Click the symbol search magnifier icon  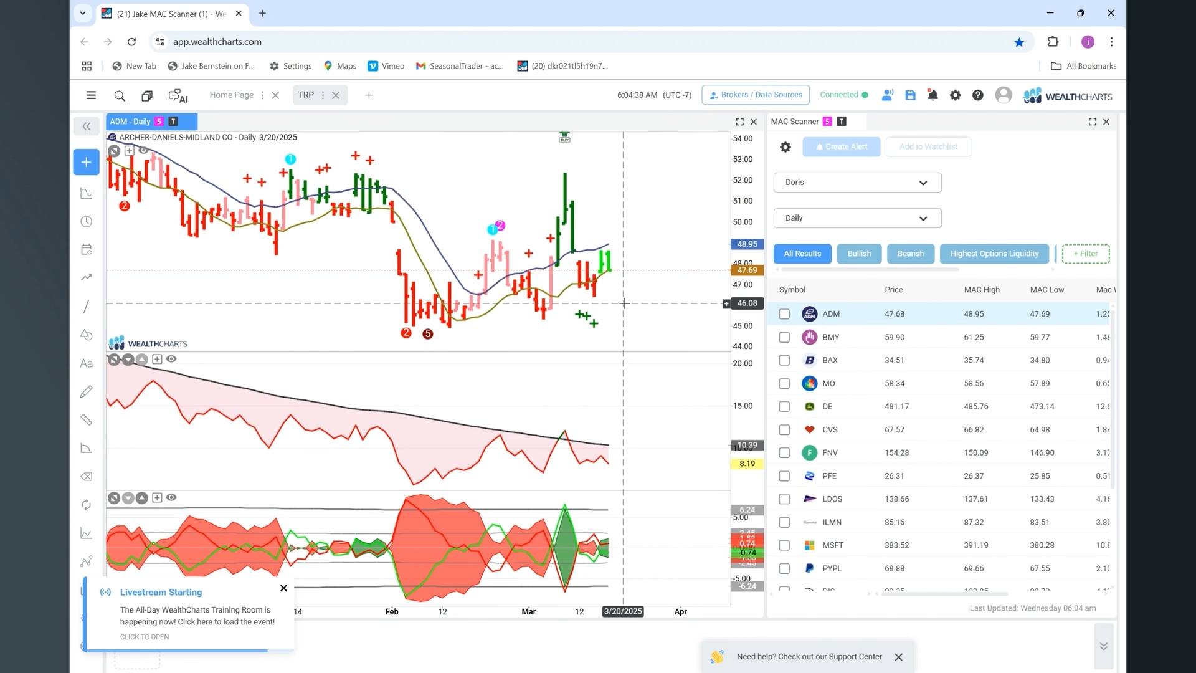120,96
